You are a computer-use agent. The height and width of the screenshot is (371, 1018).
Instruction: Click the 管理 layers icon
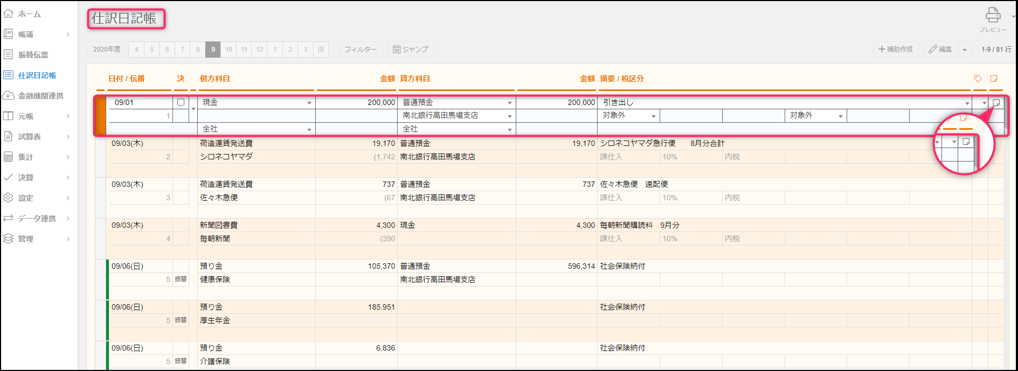pyautogui.click(x=8, y=239)
